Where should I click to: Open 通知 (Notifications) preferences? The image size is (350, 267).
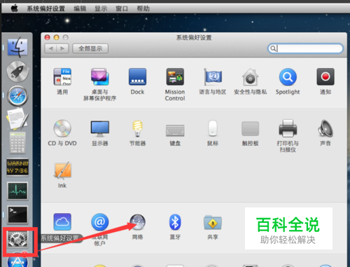[325, 77]
